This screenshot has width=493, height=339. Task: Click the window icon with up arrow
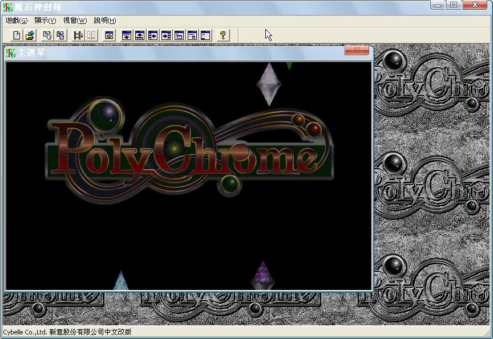click(x=127, y=35)
